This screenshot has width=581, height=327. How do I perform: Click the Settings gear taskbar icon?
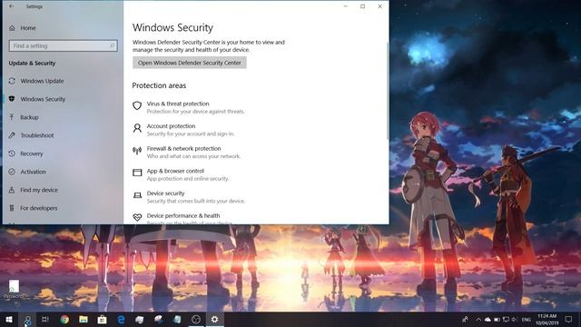coord(214,319)
